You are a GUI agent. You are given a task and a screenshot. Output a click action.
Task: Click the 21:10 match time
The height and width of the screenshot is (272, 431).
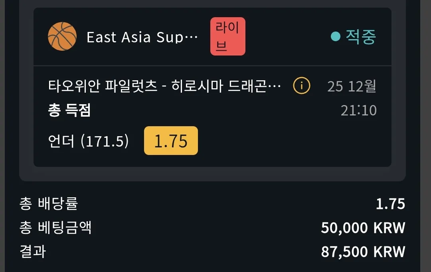358,110
